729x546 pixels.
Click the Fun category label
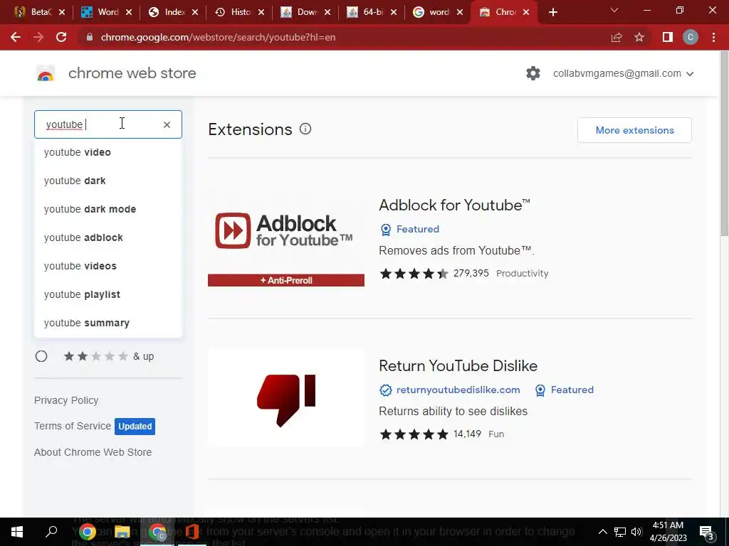[496, 434]
